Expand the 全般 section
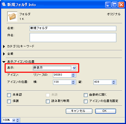 point(4,54)
